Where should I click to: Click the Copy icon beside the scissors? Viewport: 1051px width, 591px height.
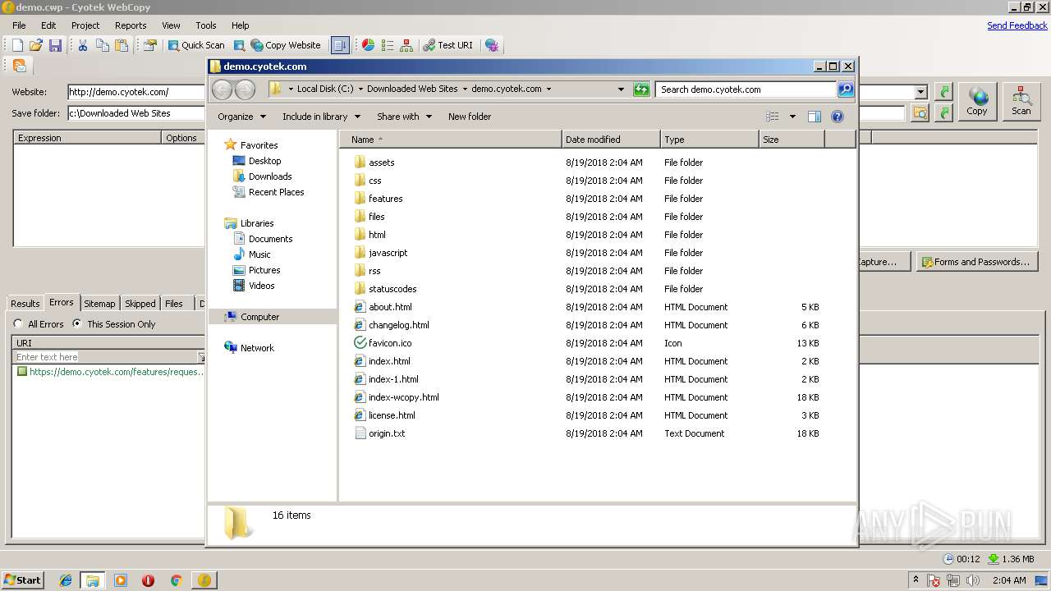(103, 45)
